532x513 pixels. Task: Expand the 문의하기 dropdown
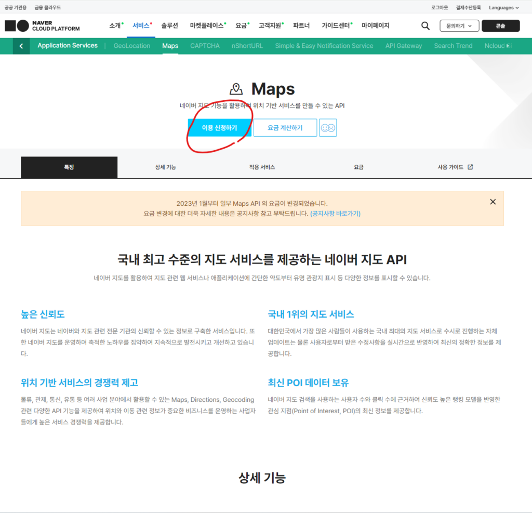pos(459,26)
